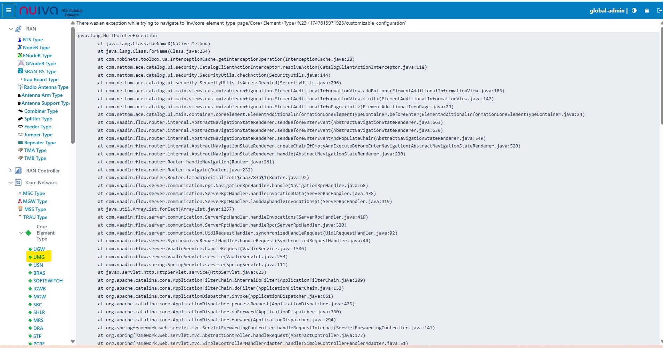663x348 pixels.
Task: Open the ENodeB Type link
Action: tap(38, 56)
